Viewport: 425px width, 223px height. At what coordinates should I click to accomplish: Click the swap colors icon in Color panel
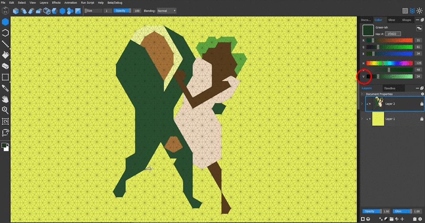point(419,28)
